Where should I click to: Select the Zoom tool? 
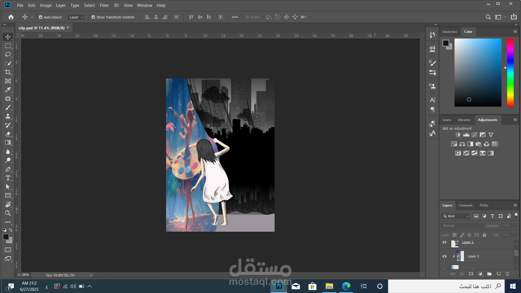click(x=8, y=213)
